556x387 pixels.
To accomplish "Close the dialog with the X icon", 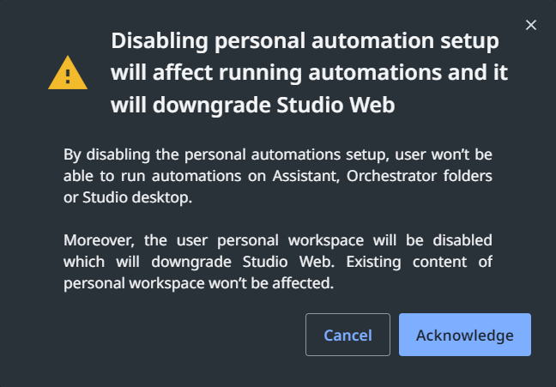I will (530, 25).
